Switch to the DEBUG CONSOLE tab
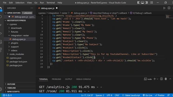The height and width of the screenshot is (97, 173). [x=84, y=79]
